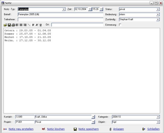The width and height of the screenshot is (164, 133).
Task: Open the Notiz-Typ dropdown
Action: [64, 9]
